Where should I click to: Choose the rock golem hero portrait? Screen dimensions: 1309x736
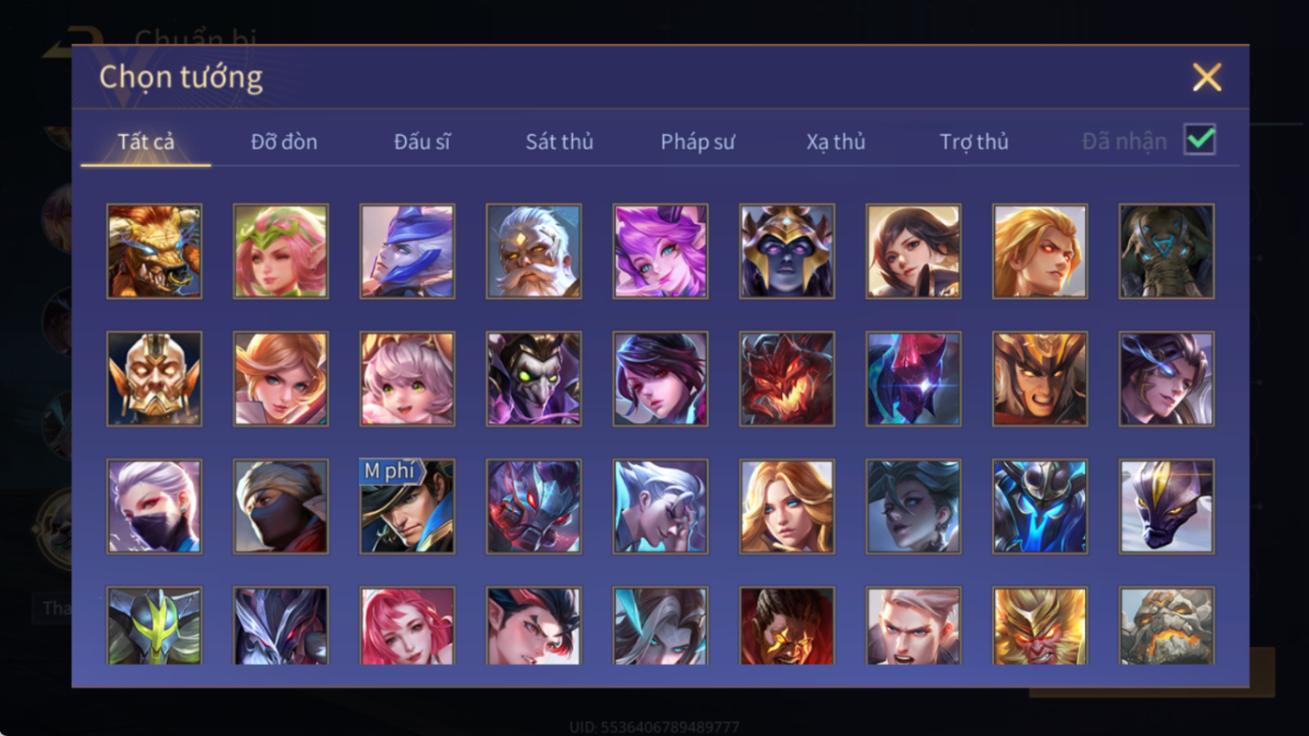coord(1166,626)
